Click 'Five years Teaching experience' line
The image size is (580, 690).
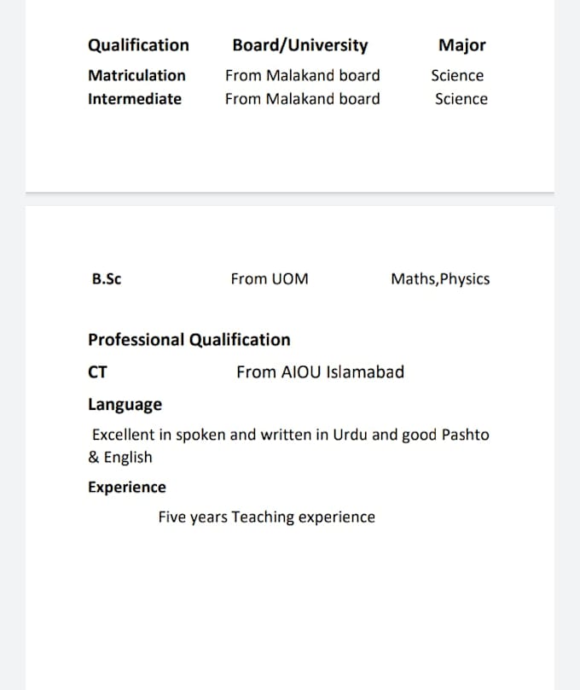pyautogui.click(x=267, y=517)
